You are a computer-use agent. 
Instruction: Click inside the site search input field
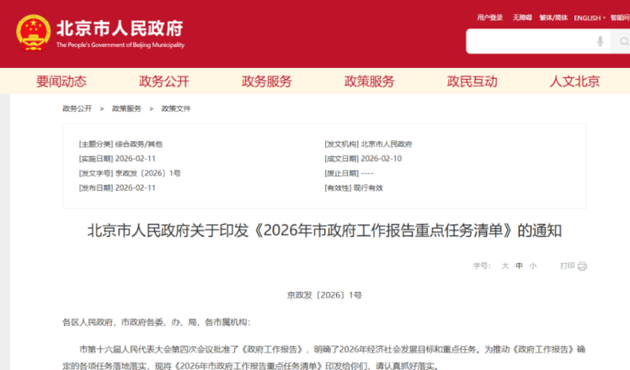(531, 41)
